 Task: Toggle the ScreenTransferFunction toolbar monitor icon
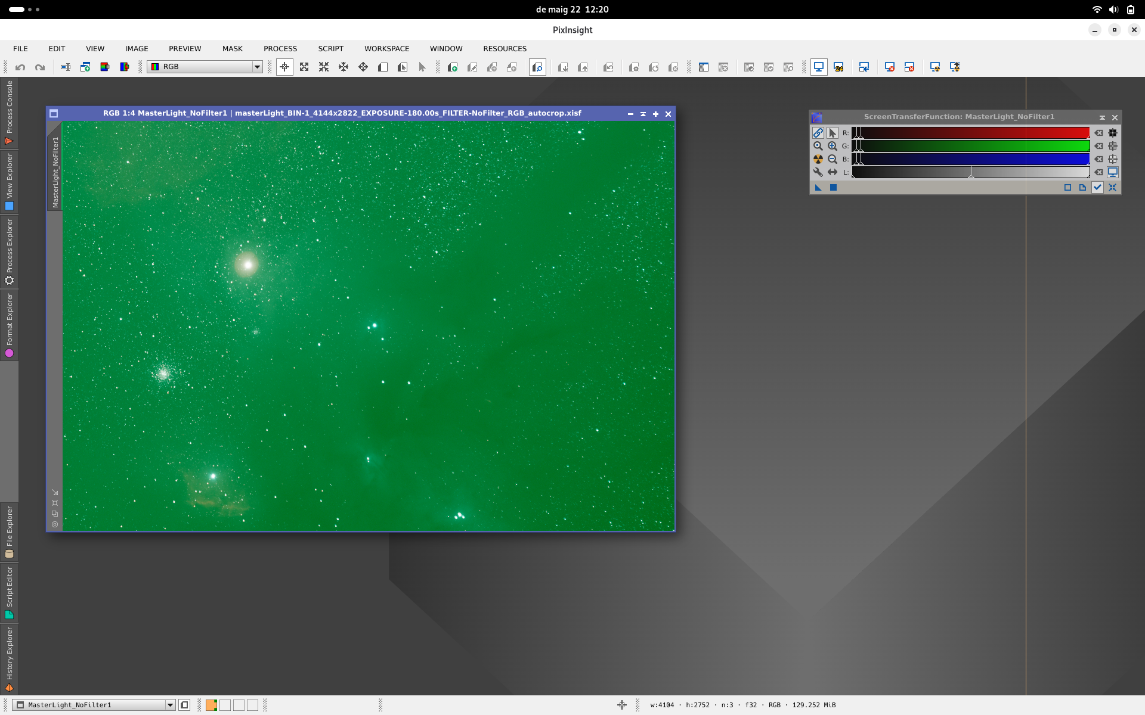pos(819,67)
